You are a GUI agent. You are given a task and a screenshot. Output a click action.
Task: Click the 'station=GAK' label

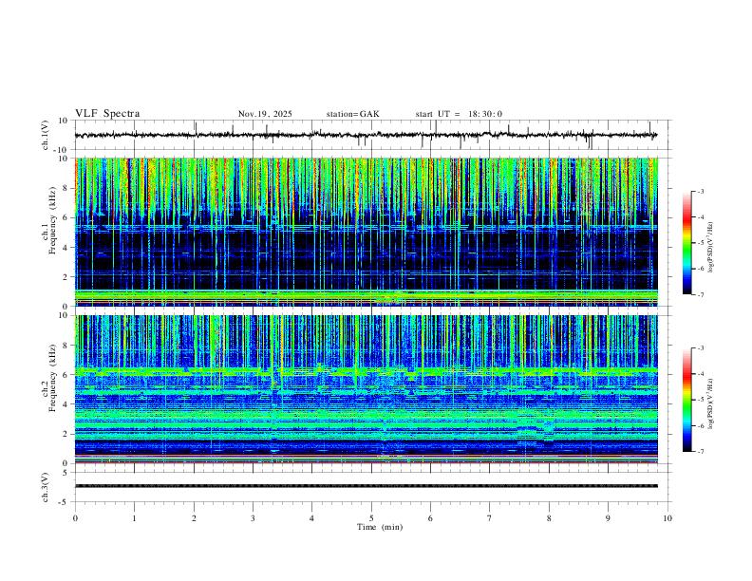click(x=352, y=114)
